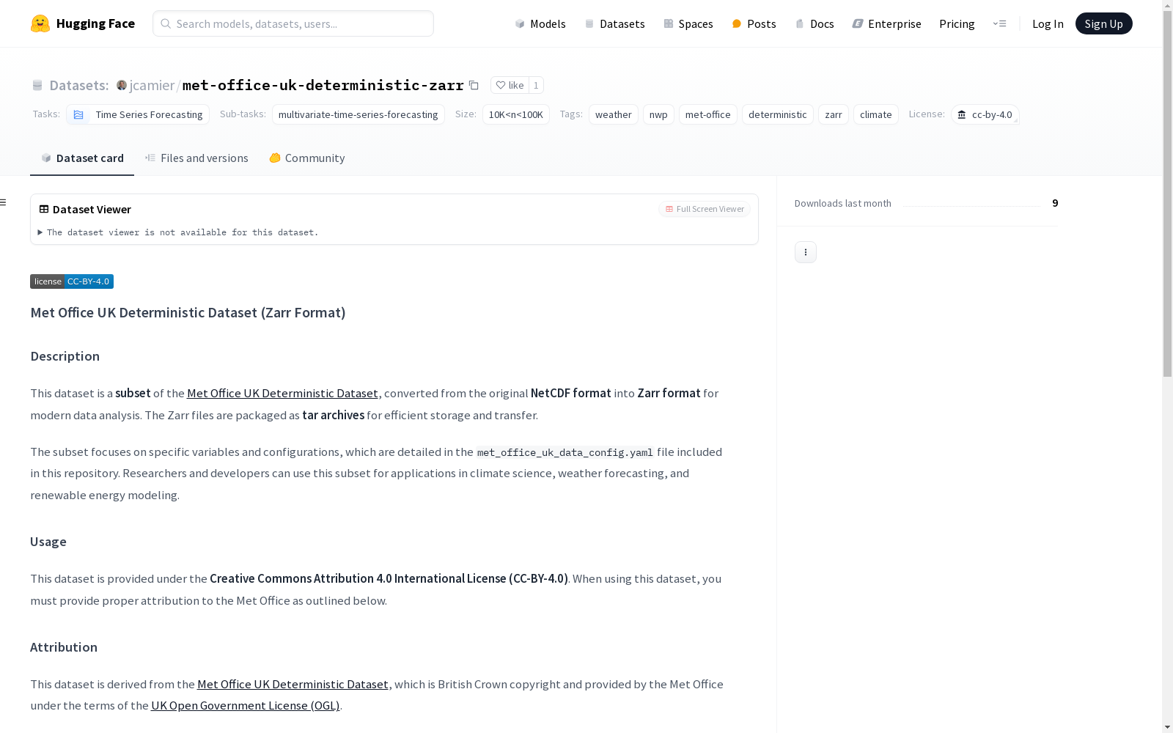
Task: Click the deterministic tag
Action: [x=778, y=114]
